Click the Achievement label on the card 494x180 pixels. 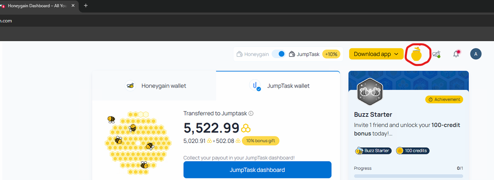[x=444, y=99]
